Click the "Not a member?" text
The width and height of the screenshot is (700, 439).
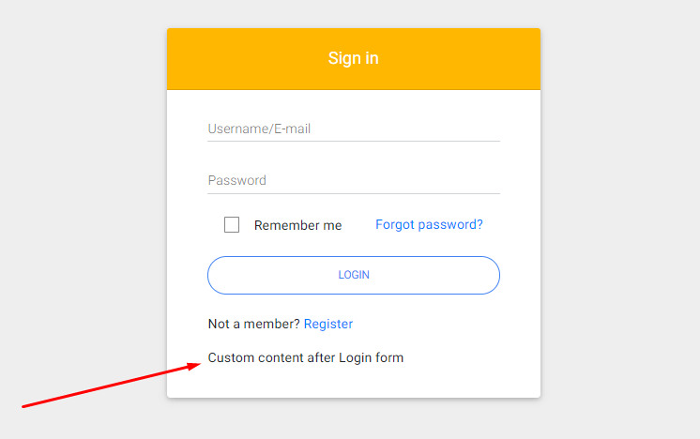(x=253, y=324)
